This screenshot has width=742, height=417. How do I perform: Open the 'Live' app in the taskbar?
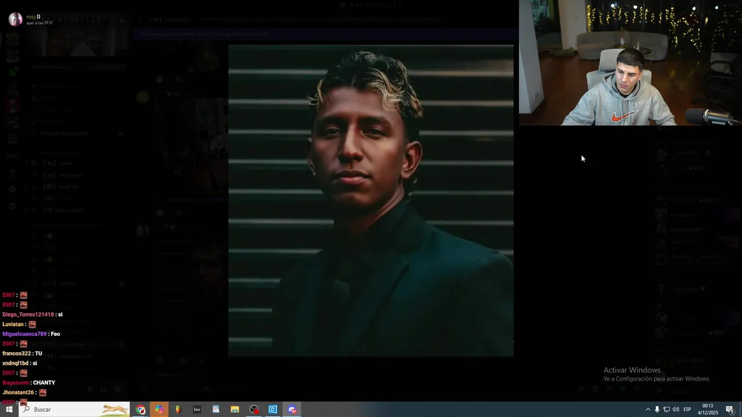[x=197, y=409]
